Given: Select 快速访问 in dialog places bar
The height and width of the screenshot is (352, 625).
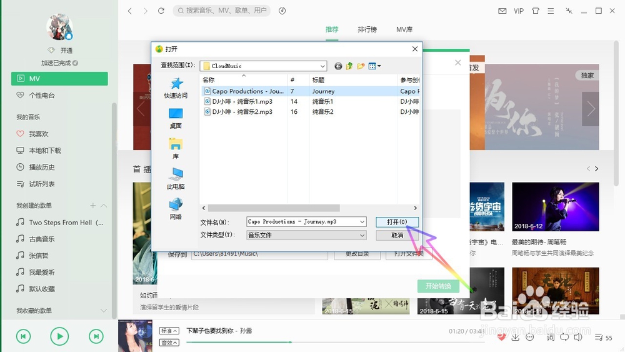Looking at the screenshot, I should pyautogui.click(x=176, y=88).
